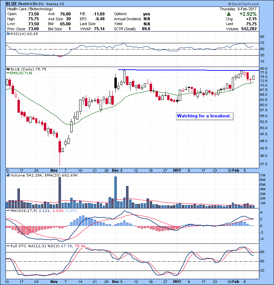274x285 pixels.
Task: Click the stochastic %D value 75.96
Action: coord(80,246)
